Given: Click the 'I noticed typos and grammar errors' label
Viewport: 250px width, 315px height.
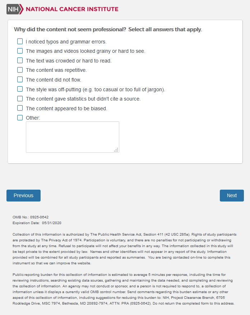Looking at the screenshot, I should [x=66, y=42].
